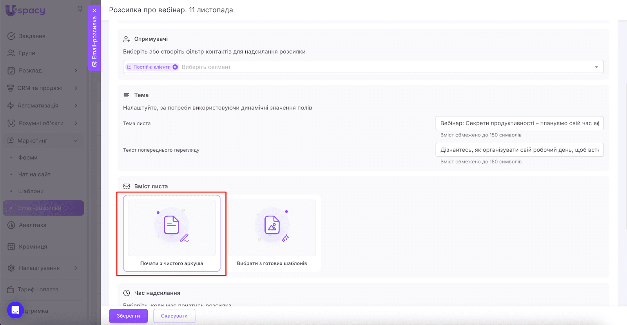This screenshot has width=627, height=325.
Task: Expand the Розумні об'єкти chevron
Action: 76,123
